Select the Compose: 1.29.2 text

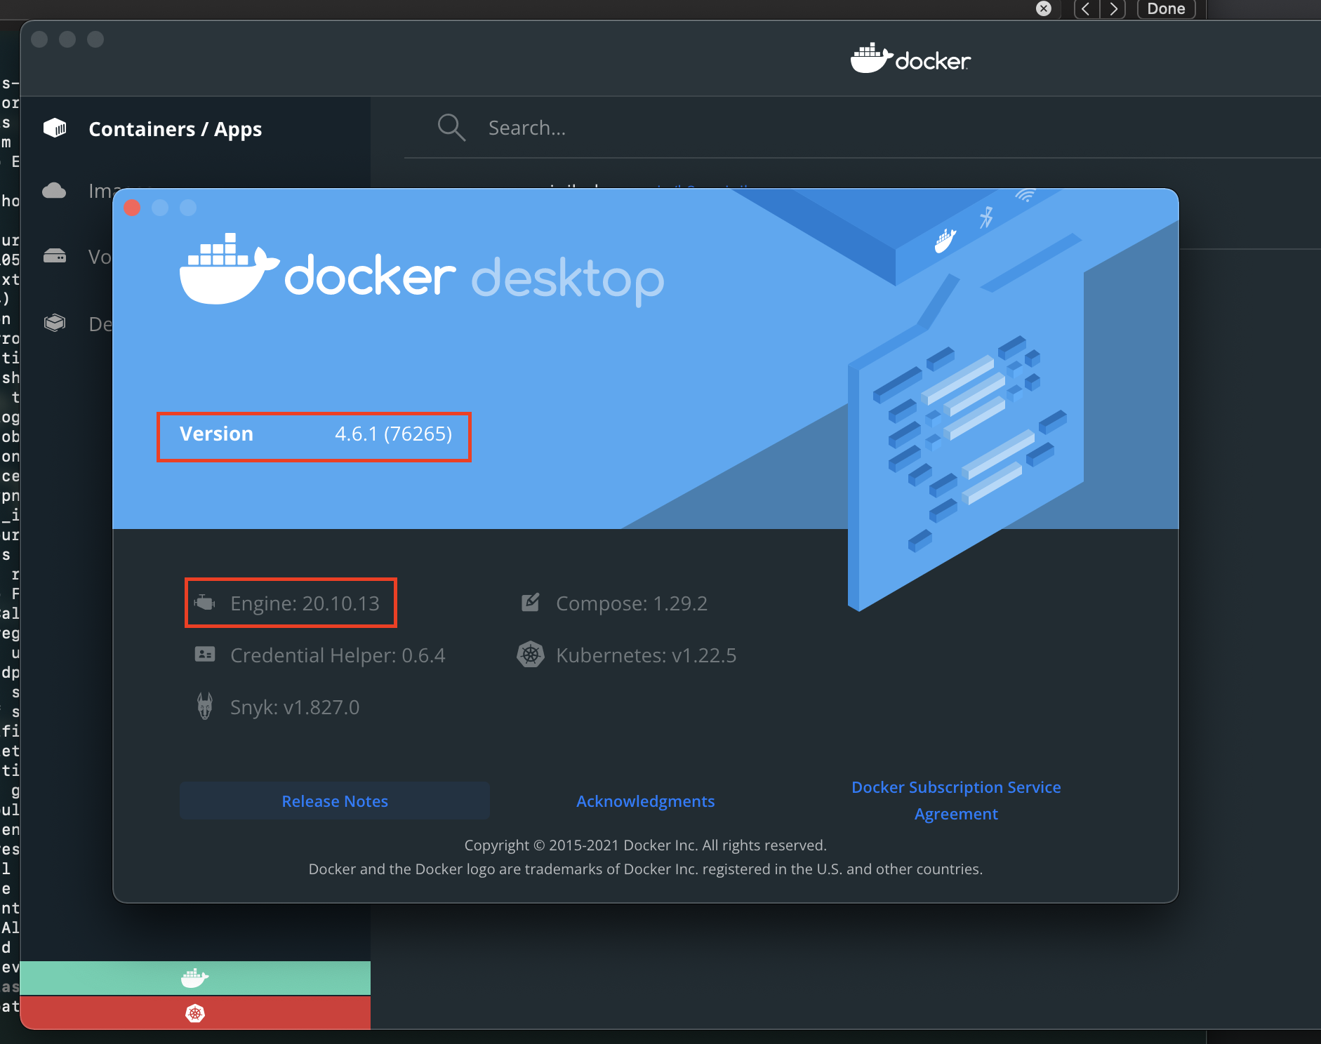[632, 603]
